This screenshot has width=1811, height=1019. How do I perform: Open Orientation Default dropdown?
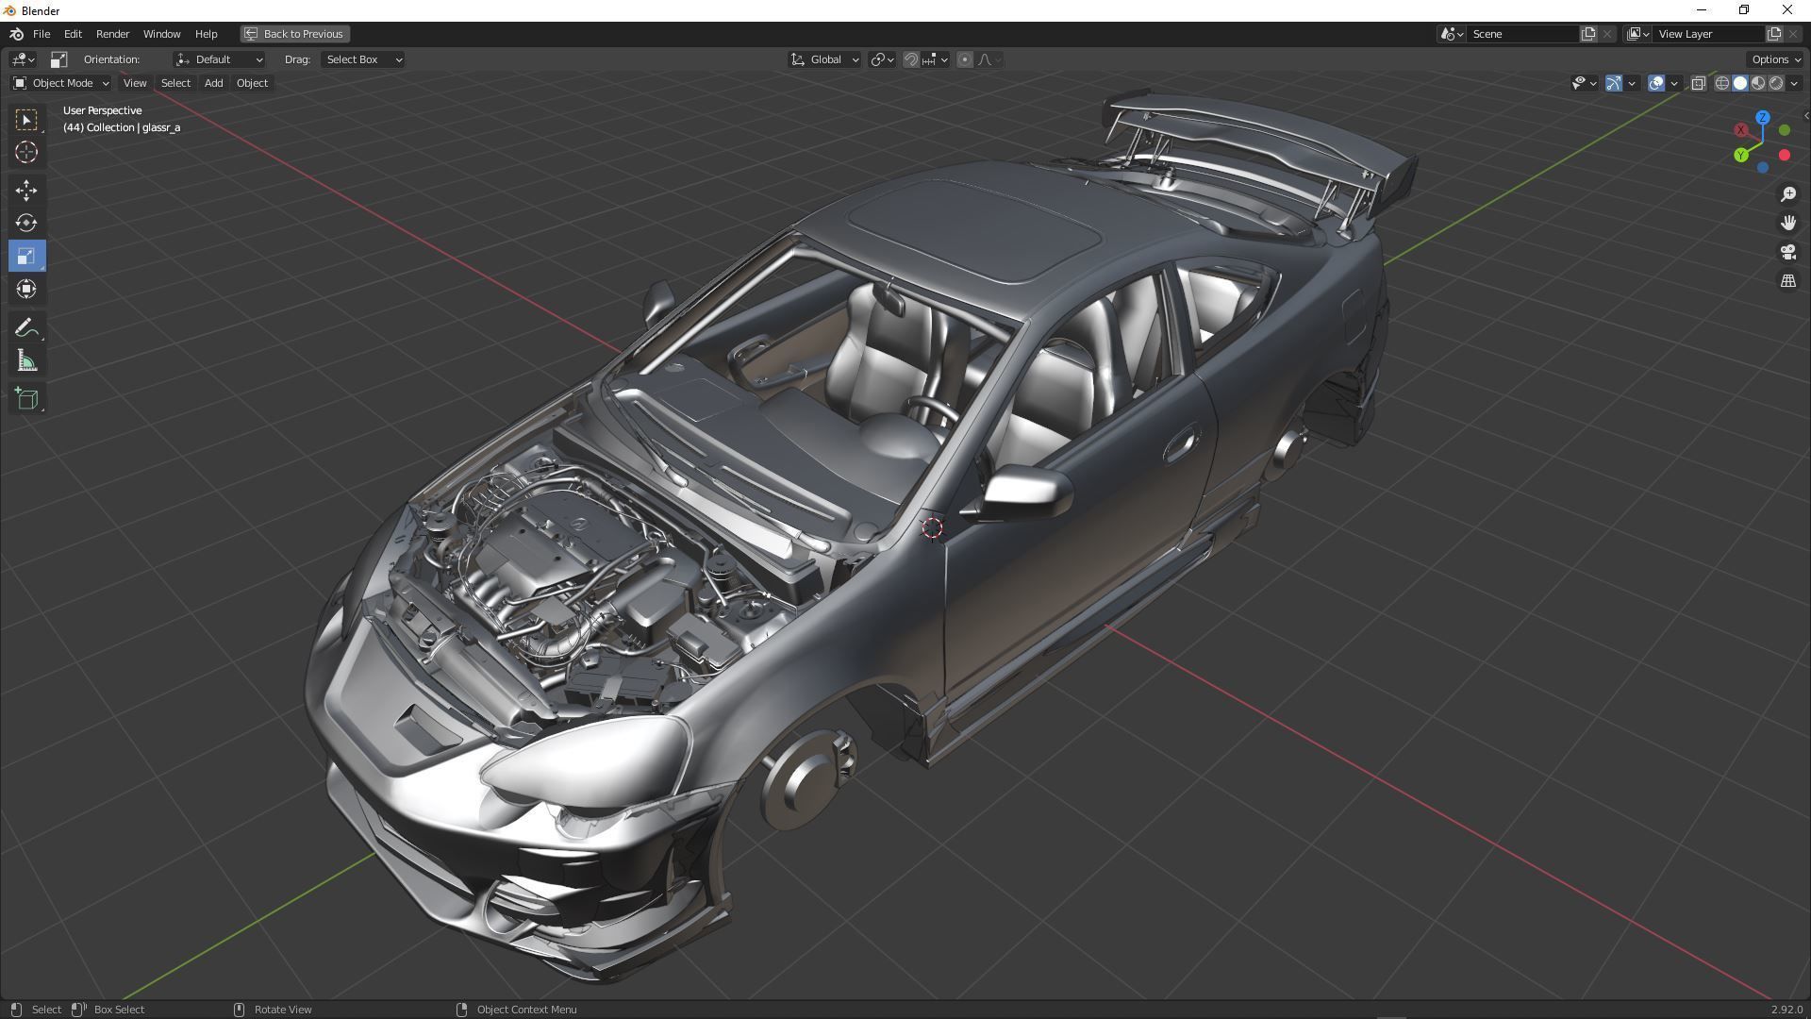click(219, 59)
